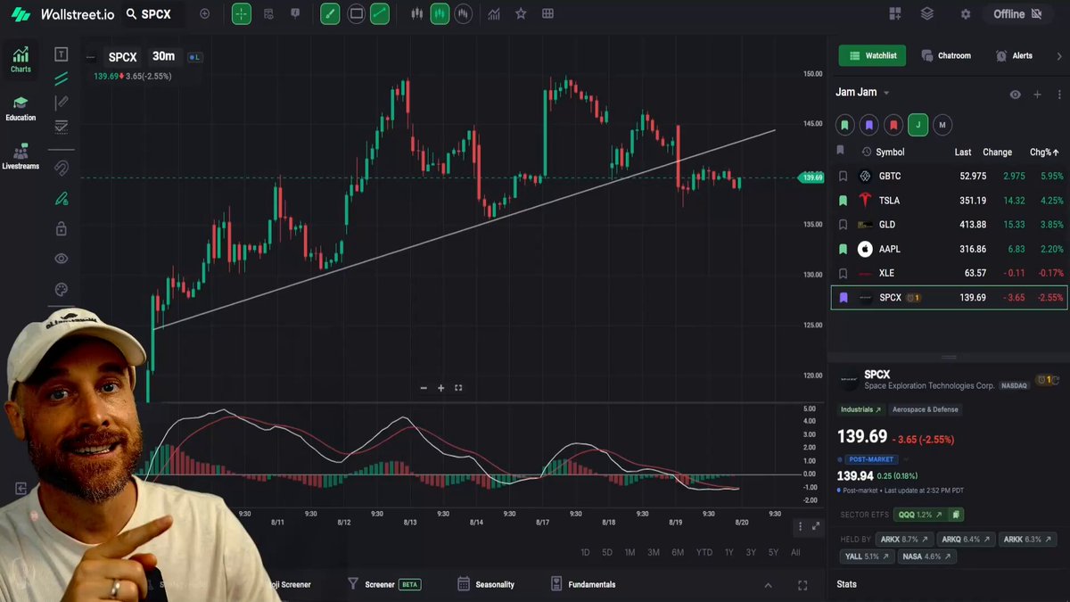Image resolution: width=1070 pixels, height=602 pixels.
Task: Switch to the Chatroom tab
Action: (x=946, y=55)
